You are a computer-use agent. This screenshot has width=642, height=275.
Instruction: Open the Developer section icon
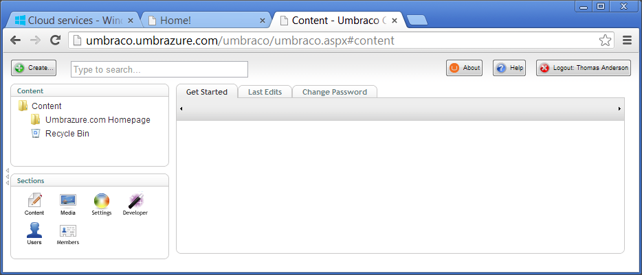coord(135,201)
